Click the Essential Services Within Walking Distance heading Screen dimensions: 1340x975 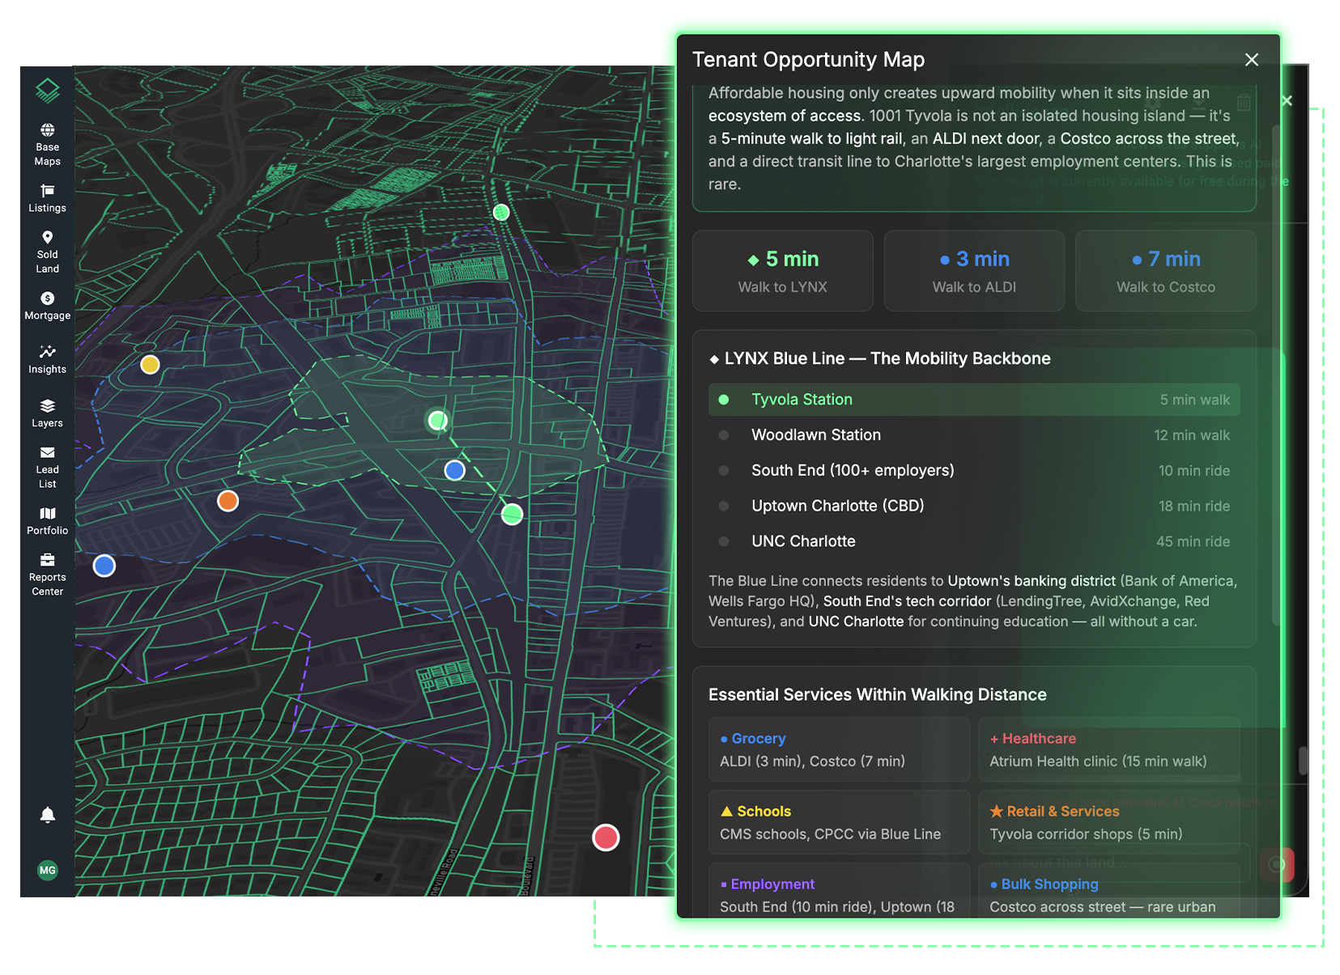878,695
